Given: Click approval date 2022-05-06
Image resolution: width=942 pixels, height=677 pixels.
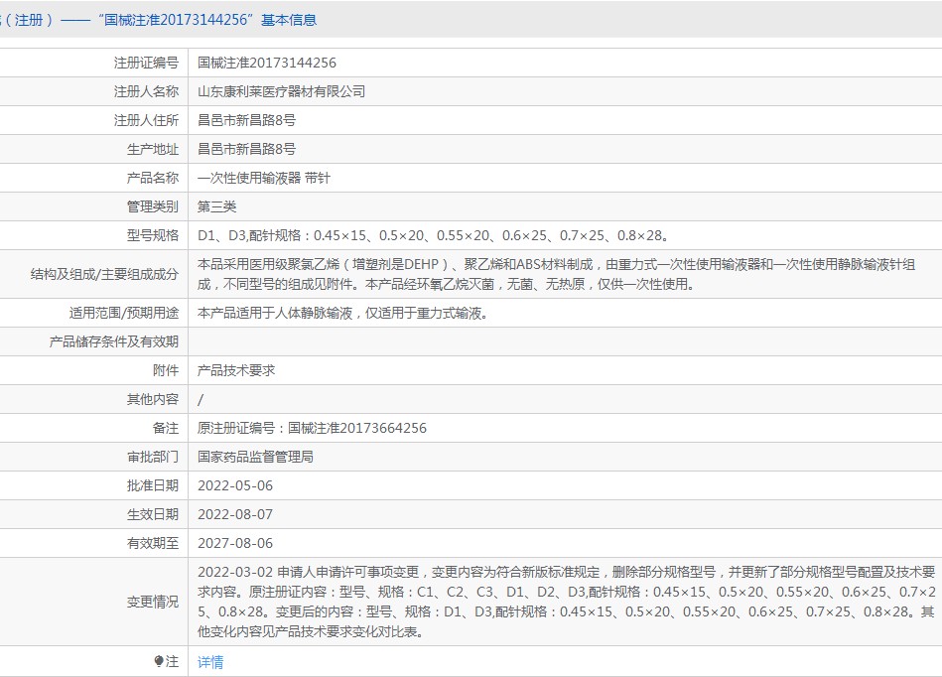Looking at the screenshot, I should (235, 486).
